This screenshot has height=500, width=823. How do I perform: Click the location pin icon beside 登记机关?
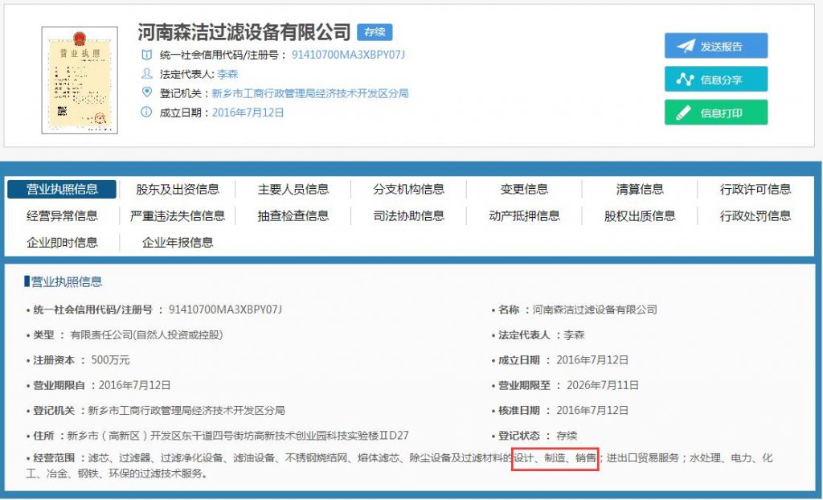[x=146, y=92]
